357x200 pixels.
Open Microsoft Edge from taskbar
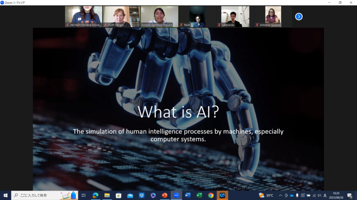[96, 195]
